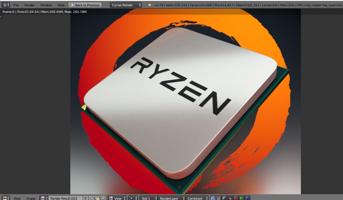Click the 'Verts:229,333' stats text
343x200 pixels.
coord(176,5)
